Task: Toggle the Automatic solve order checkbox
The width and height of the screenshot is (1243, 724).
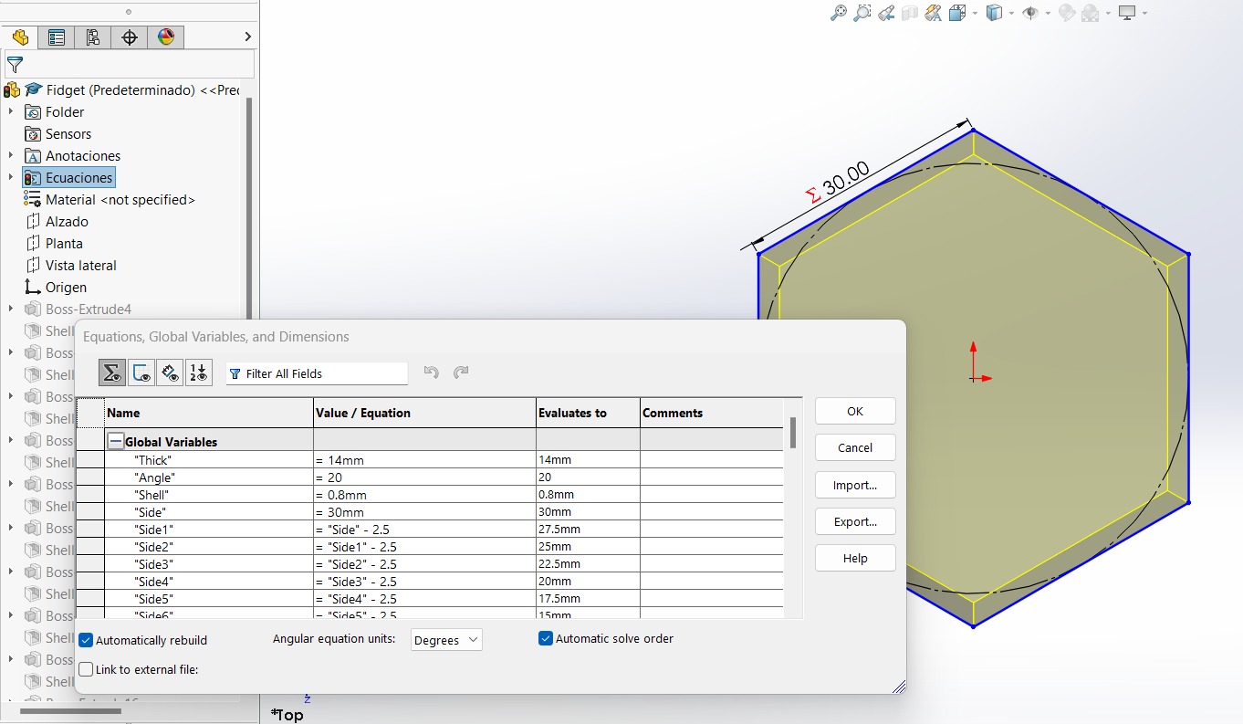Action: pyautogui.click(x=546, y=638)
